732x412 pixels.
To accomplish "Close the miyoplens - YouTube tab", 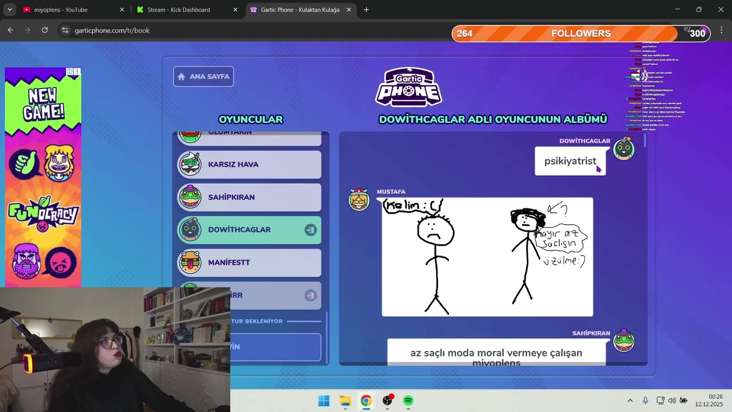I will tap(122, 10).
